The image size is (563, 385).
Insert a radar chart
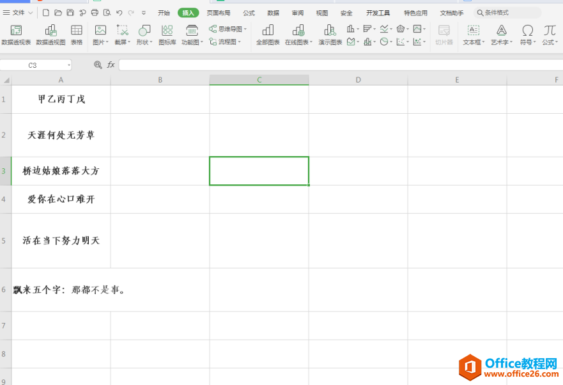click(401, 29)
